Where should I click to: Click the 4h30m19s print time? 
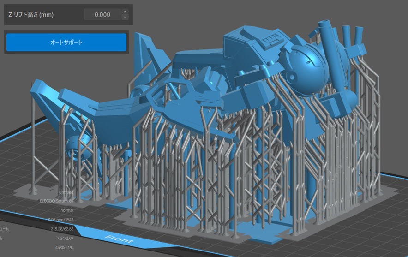click(64, 248)
